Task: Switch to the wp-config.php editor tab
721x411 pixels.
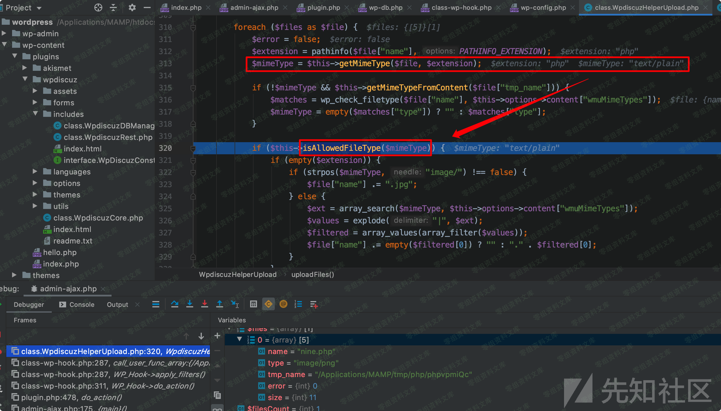Action: coord(543,7)
